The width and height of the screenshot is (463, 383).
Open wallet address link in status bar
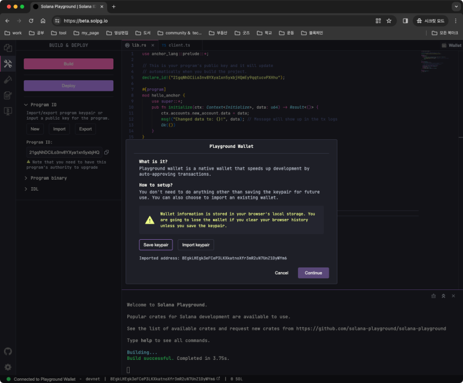218,378
